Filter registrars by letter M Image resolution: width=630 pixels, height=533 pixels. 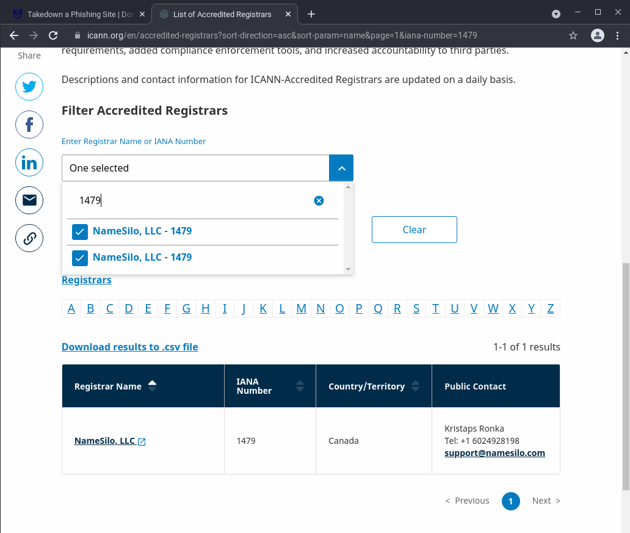tap(302, 308)
